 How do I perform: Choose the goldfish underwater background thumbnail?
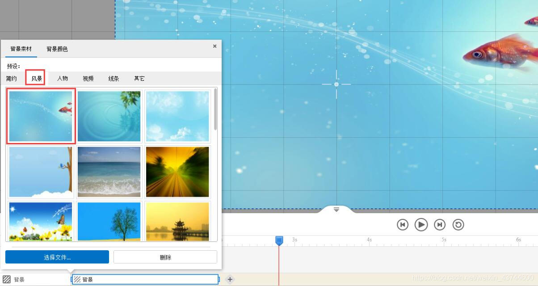41,116
